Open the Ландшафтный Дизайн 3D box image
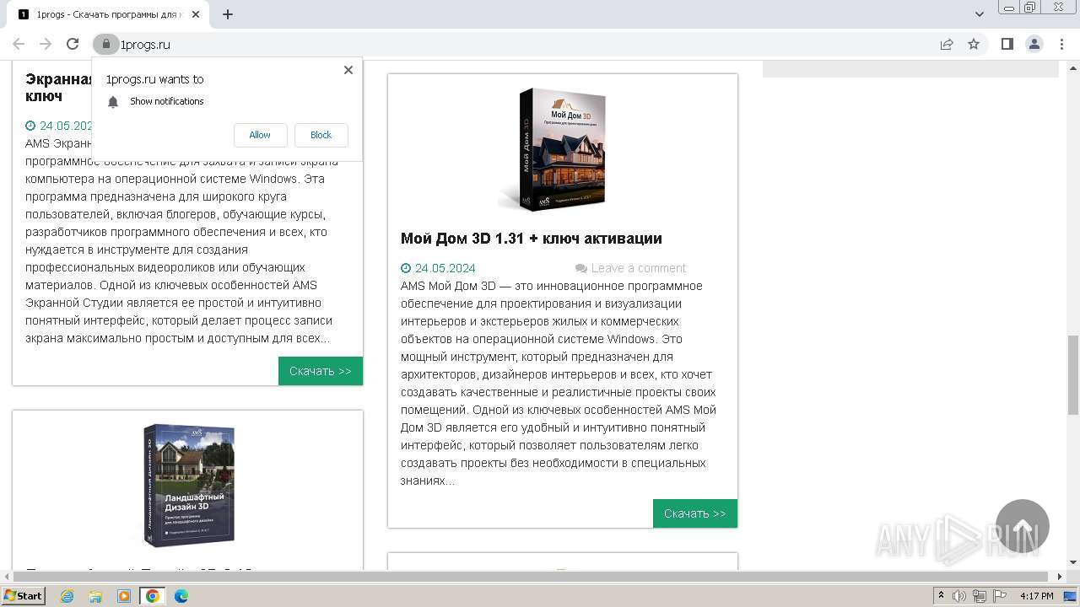Viewport: 1080px width, 607px height. coord(187,485)
